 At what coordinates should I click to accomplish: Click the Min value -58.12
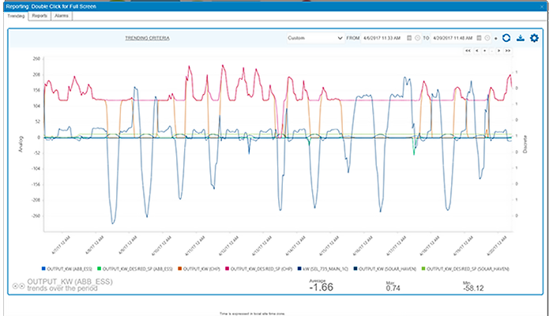click(473, 288)
